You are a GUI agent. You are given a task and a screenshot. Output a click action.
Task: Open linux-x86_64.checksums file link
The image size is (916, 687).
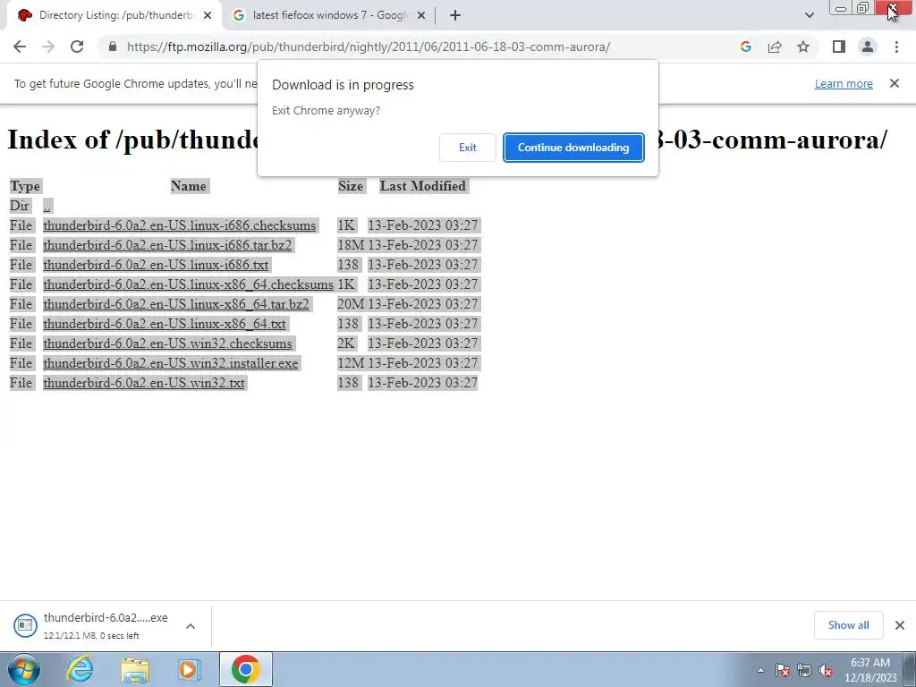tap(188, 284)
